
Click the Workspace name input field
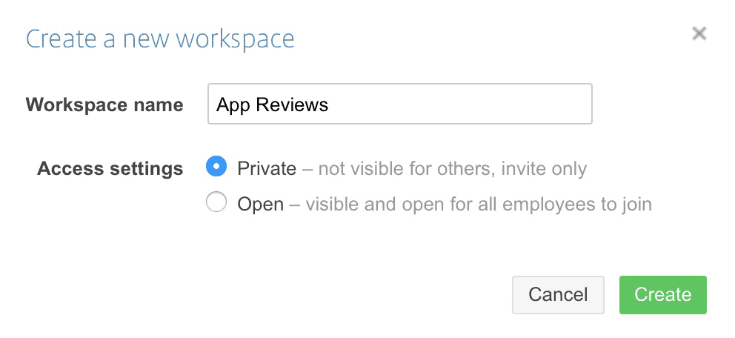[400, 104]
